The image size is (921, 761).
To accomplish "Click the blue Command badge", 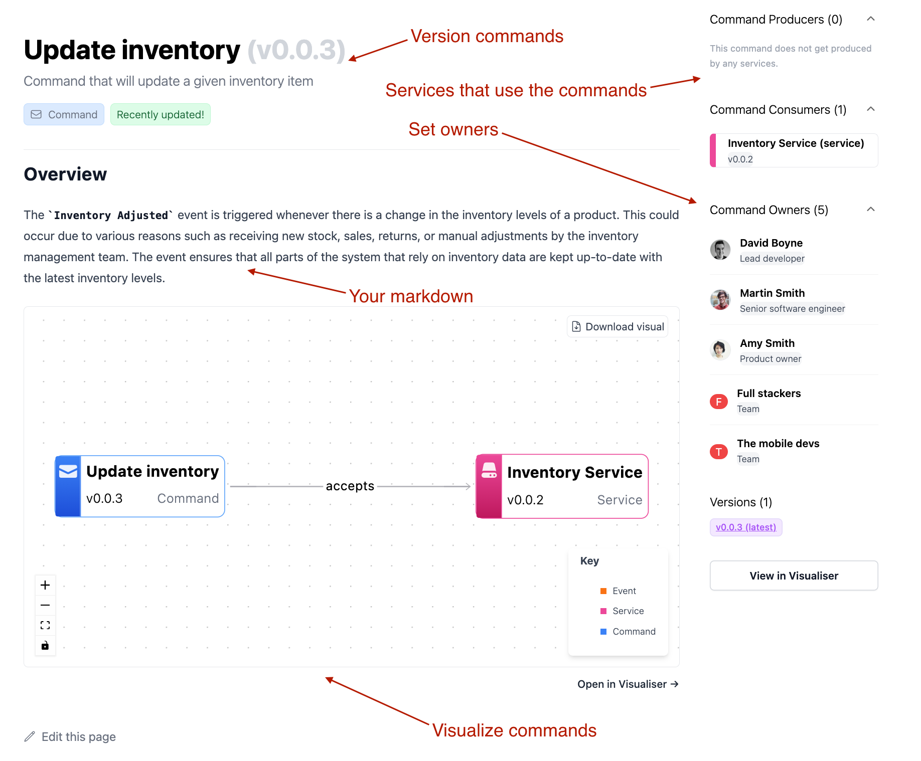I will tap(64, 115).
